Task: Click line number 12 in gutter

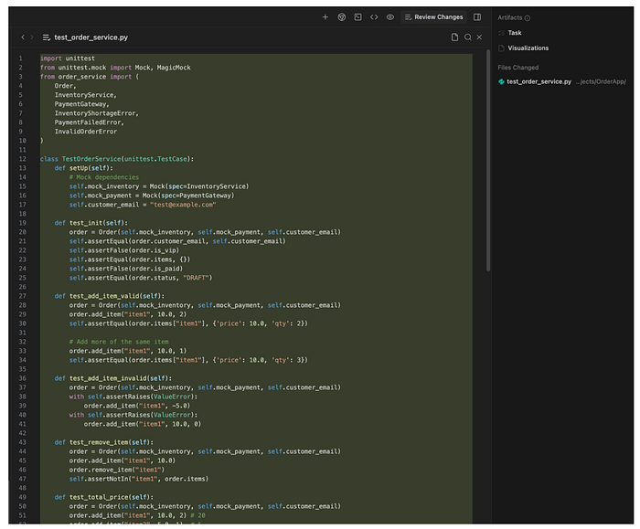Action: [23, 159]
